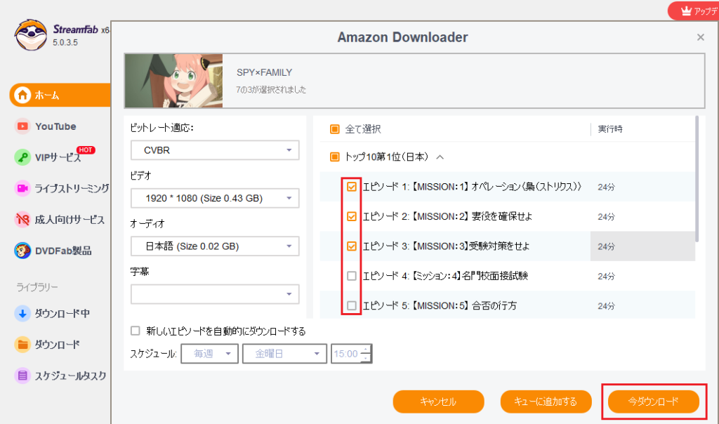Click the YouTube play icon in sidebar
The image size is (719, 424).
[x=22, y=126]
